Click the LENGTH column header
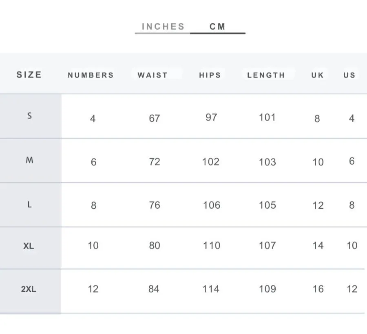The height and width of the screenshot is (334, 367). click(x=266, y=75)
